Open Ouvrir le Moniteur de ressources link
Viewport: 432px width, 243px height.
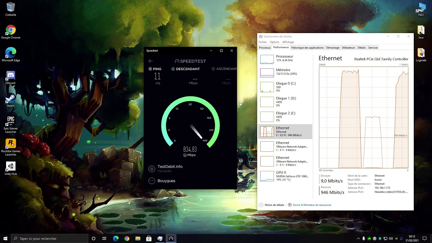[x=312, y=205]
